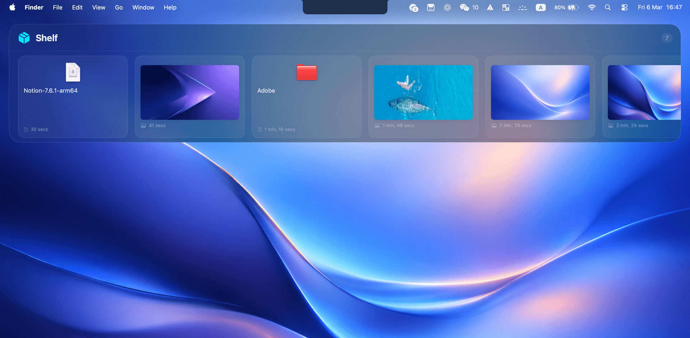This screenshot has height=338, width=690.
Task: Click the file timestamp icon showing 30 secs
Action: click(25, 129)
